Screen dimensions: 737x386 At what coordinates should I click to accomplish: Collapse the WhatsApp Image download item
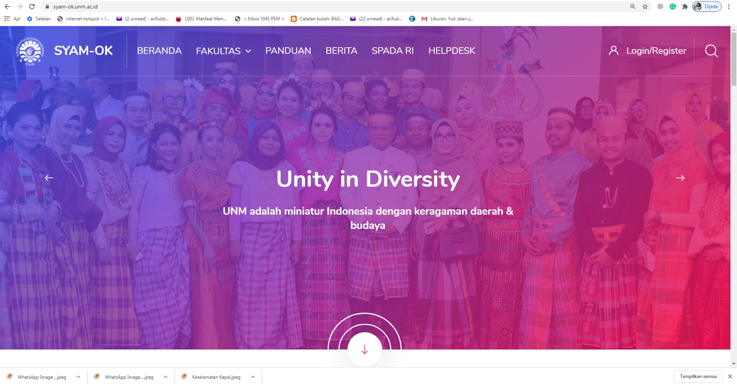pos(78,377)
